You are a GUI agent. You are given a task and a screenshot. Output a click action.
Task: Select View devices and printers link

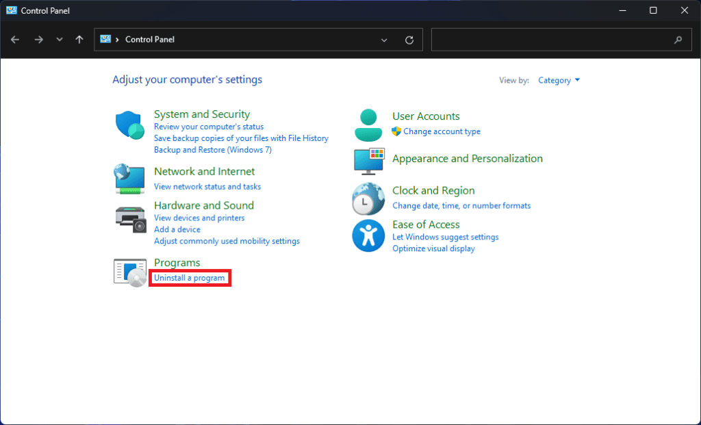pos(199,218)
